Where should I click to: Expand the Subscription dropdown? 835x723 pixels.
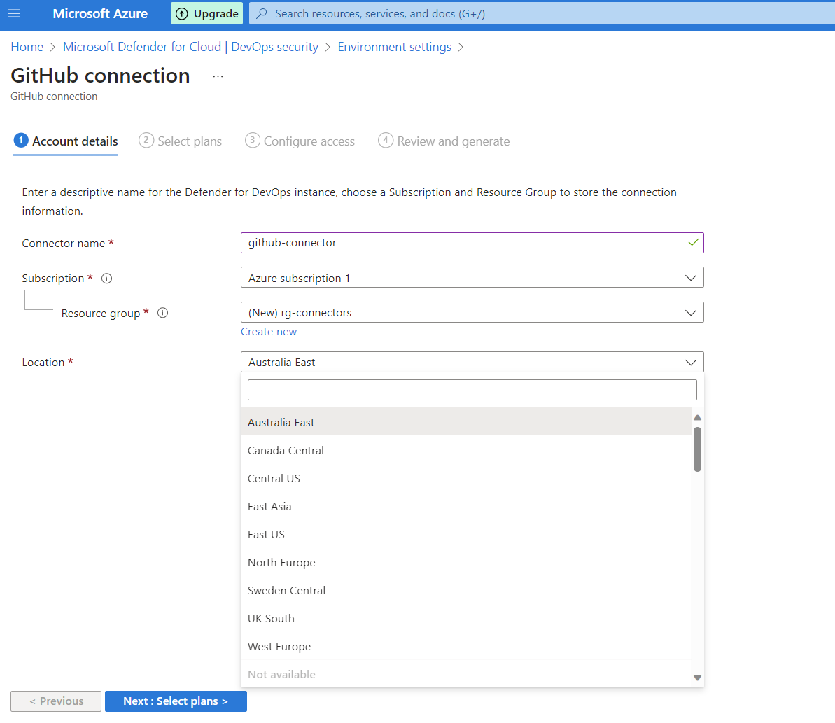472,278
